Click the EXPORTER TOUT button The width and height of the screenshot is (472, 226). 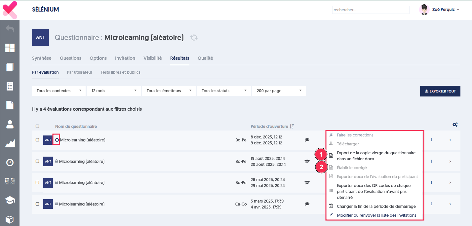pos(440,91)
